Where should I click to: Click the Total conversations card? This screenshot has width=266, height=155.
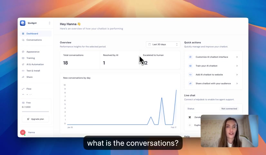80,60
